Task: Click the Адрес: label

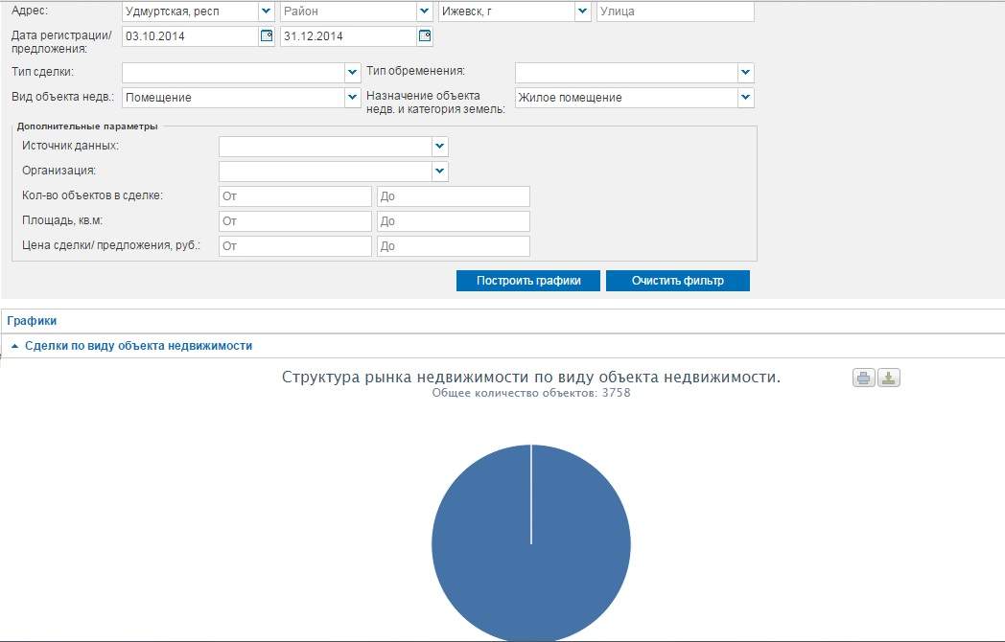Action: [30, 11]
